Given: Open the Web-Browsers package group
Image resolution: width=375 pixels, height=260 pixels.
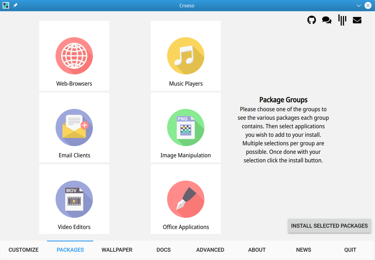Looking at the screenshot, I should (74, 56).
